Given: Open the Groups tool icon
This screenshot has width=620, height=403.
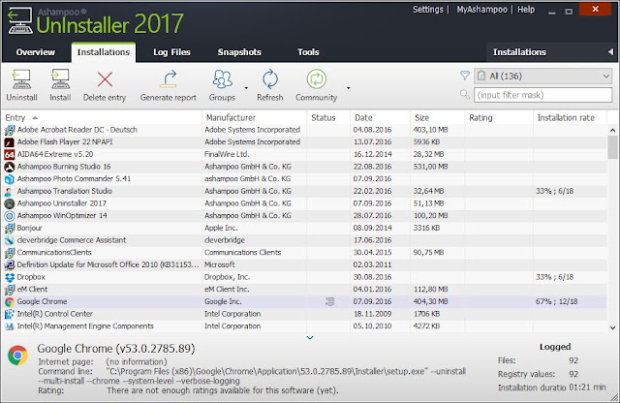Looking at the screenshot, I should click(222, 78).
